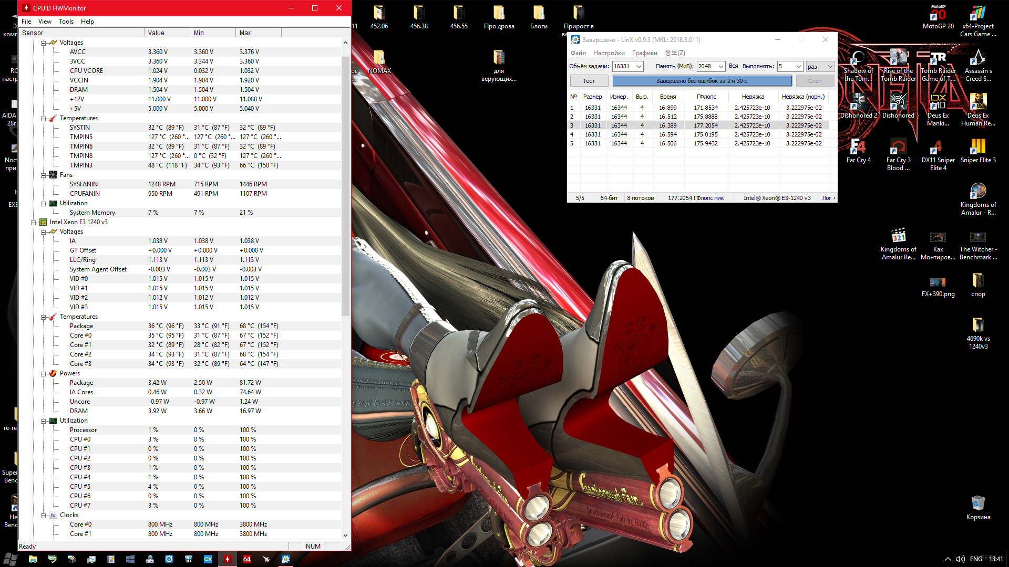Click the Тест button in LinX
Screen dimensions: 1009x567
click(589, 81)
